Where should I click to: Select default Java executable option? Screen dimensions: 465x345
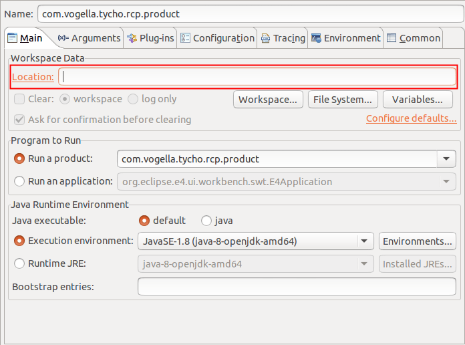[x=144, y=221]
